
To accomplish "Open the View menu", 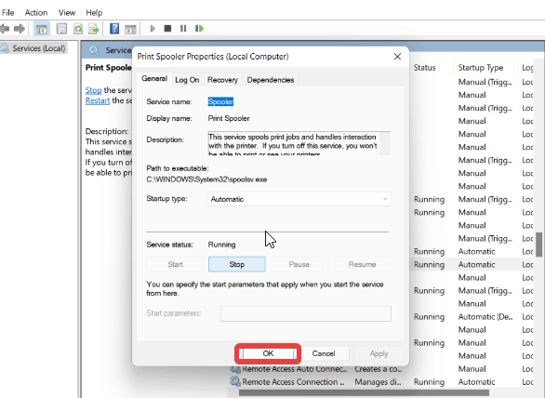I will 67,13.
